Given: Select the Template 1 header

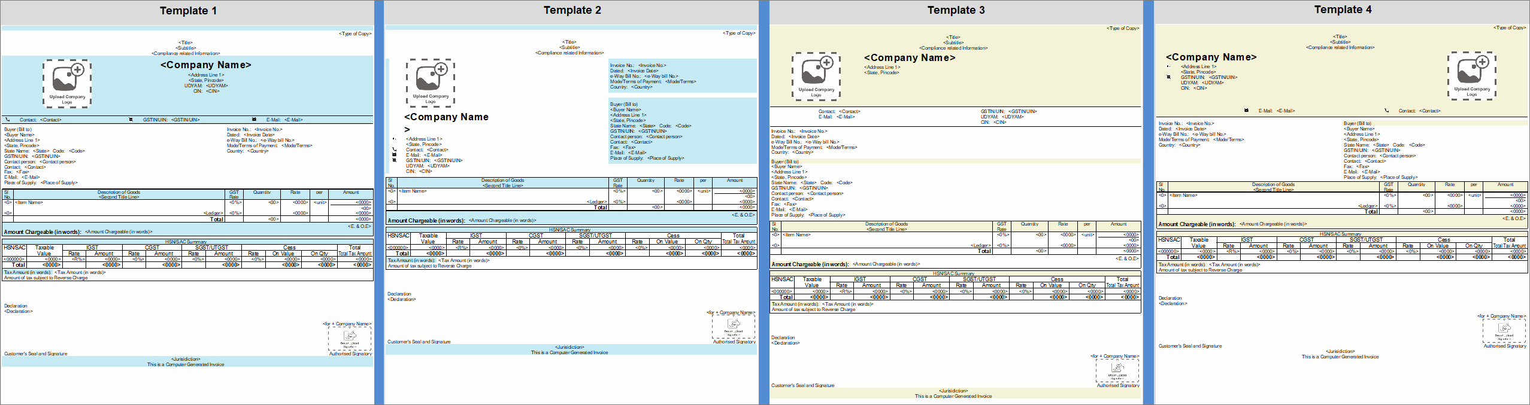Looking at the screenshot, I should [187, 11].
